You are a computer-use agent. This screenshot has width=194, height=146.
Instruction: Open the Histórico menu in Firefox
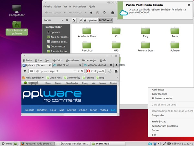point(58,60)
